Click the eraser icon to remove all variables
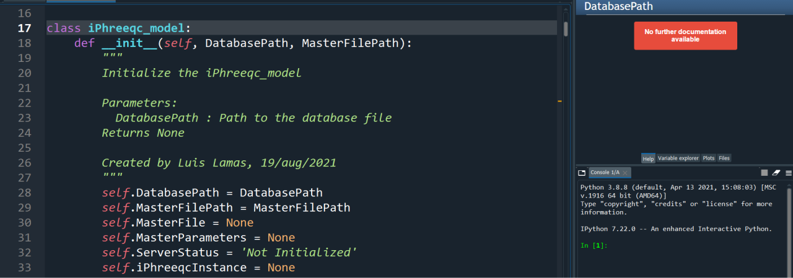Screen dimensions: 793x278 (x=777, y=173)
